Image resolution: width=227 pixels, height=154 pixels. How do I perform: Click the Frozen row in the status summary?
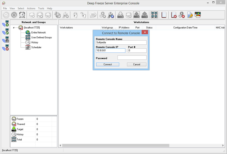pos(34,119)
